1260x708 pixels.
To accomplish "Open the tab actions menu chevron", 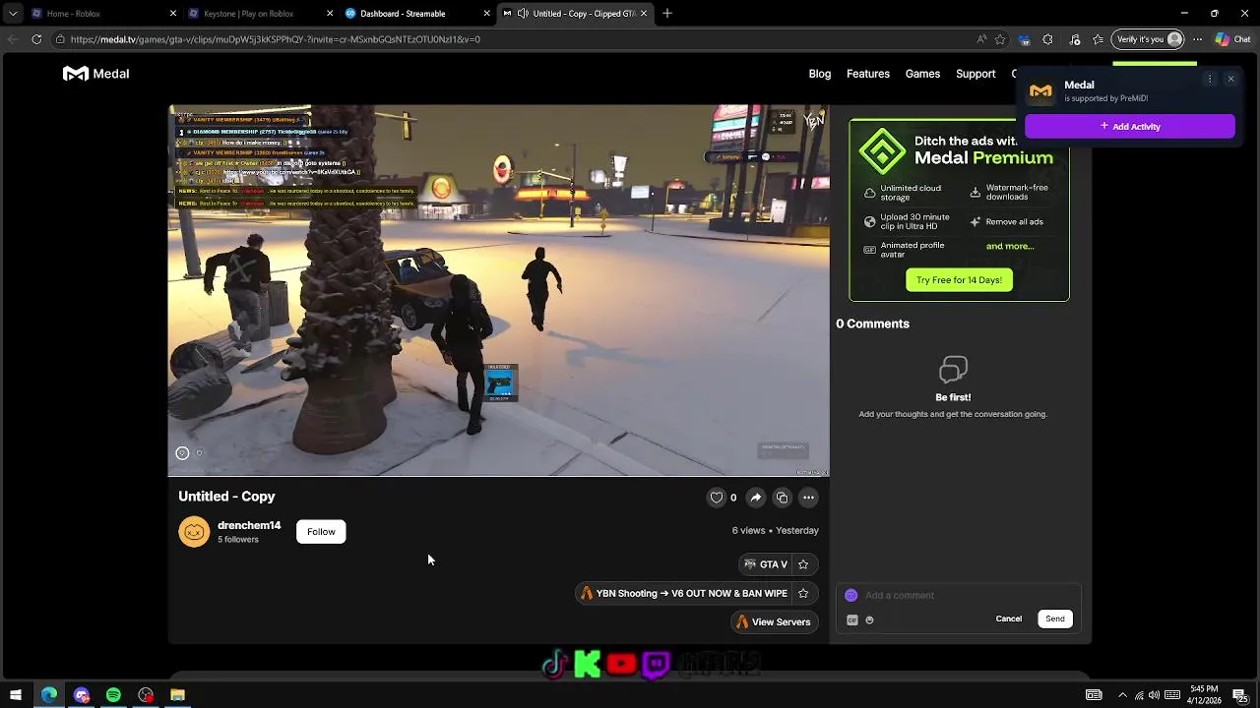I will [12, 14].
